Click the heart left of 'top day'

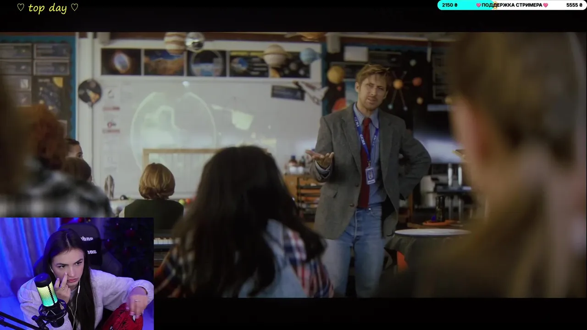[x=21, y=8]
